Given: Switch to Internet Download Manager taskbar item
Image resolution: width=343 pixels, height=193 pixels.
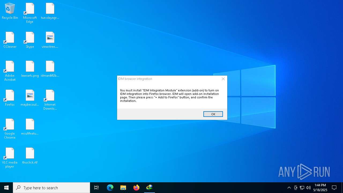Looking at the screenshot, I should (x=150, y=188).
